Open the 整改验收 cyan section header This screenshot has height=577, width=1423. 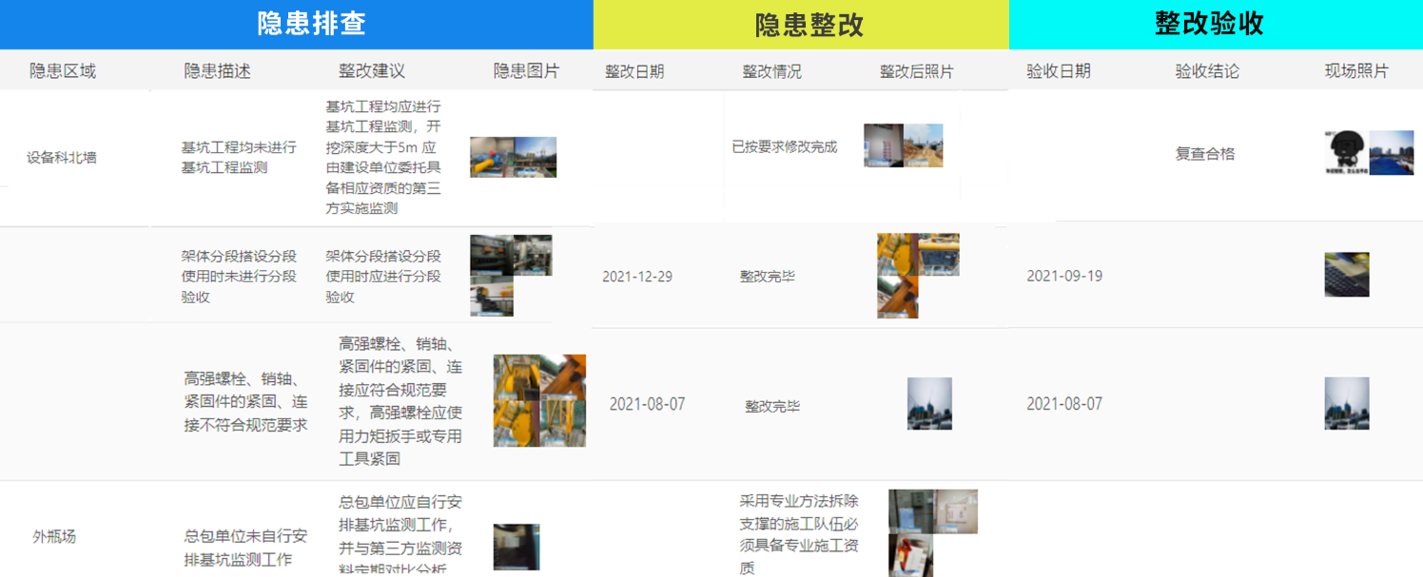pos(1209,24)
